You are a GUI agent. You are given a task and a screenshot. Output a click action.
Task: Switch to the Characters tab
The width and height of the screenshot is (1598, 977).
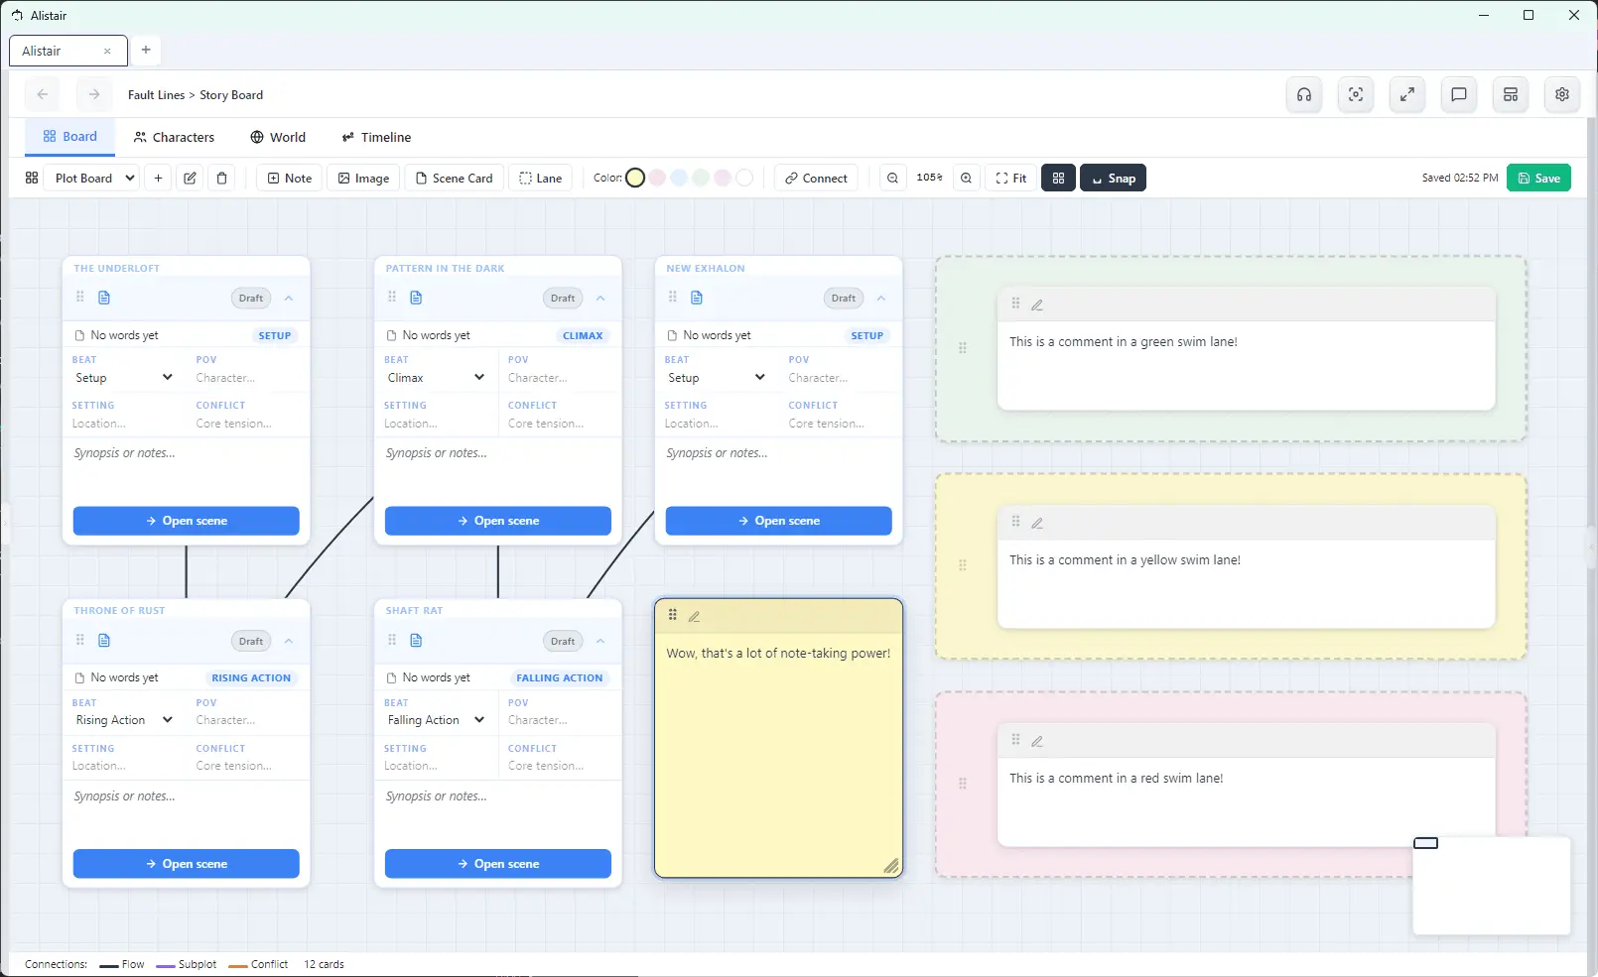pos(174,137)
